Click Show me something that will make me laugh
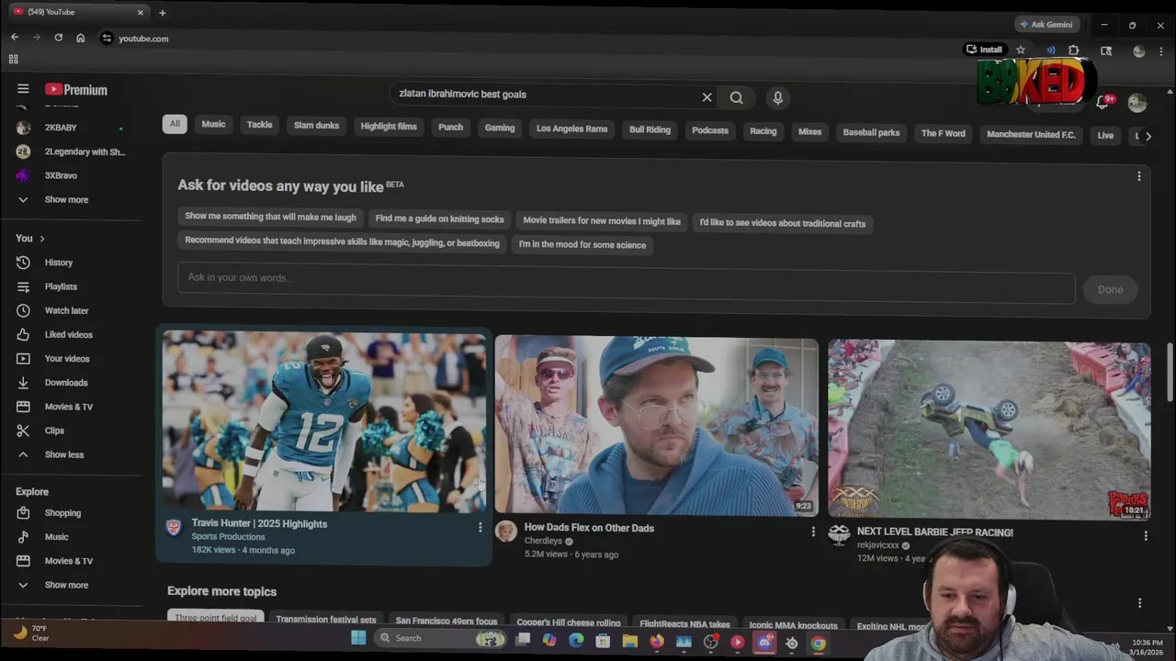The width and height of the screenshot is (1176, 661). click(x=270, y=217)
